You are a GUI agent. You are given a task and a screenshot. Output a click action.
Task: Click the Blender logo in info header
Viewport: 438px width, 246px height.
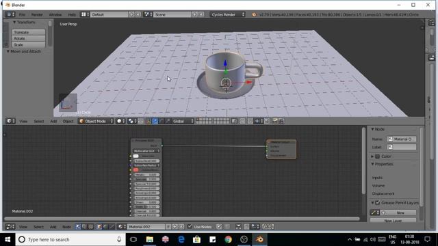pos(254,14)
